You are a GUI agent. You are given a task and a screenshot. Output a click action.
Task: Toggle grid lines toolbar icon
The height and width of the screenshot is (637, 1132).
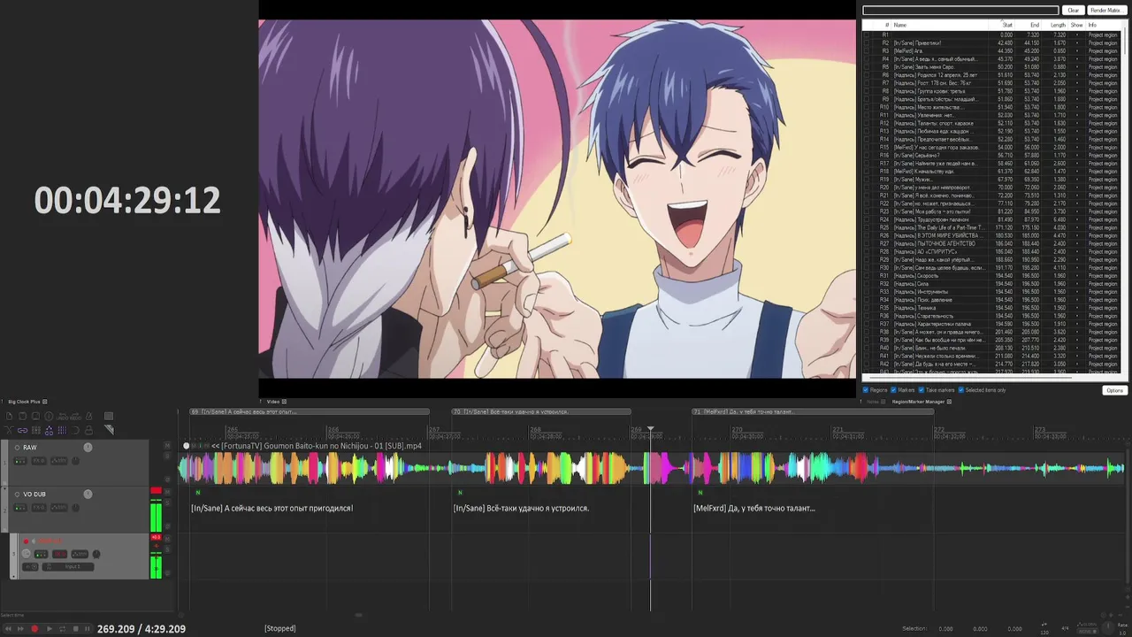(x=62, y=430)
